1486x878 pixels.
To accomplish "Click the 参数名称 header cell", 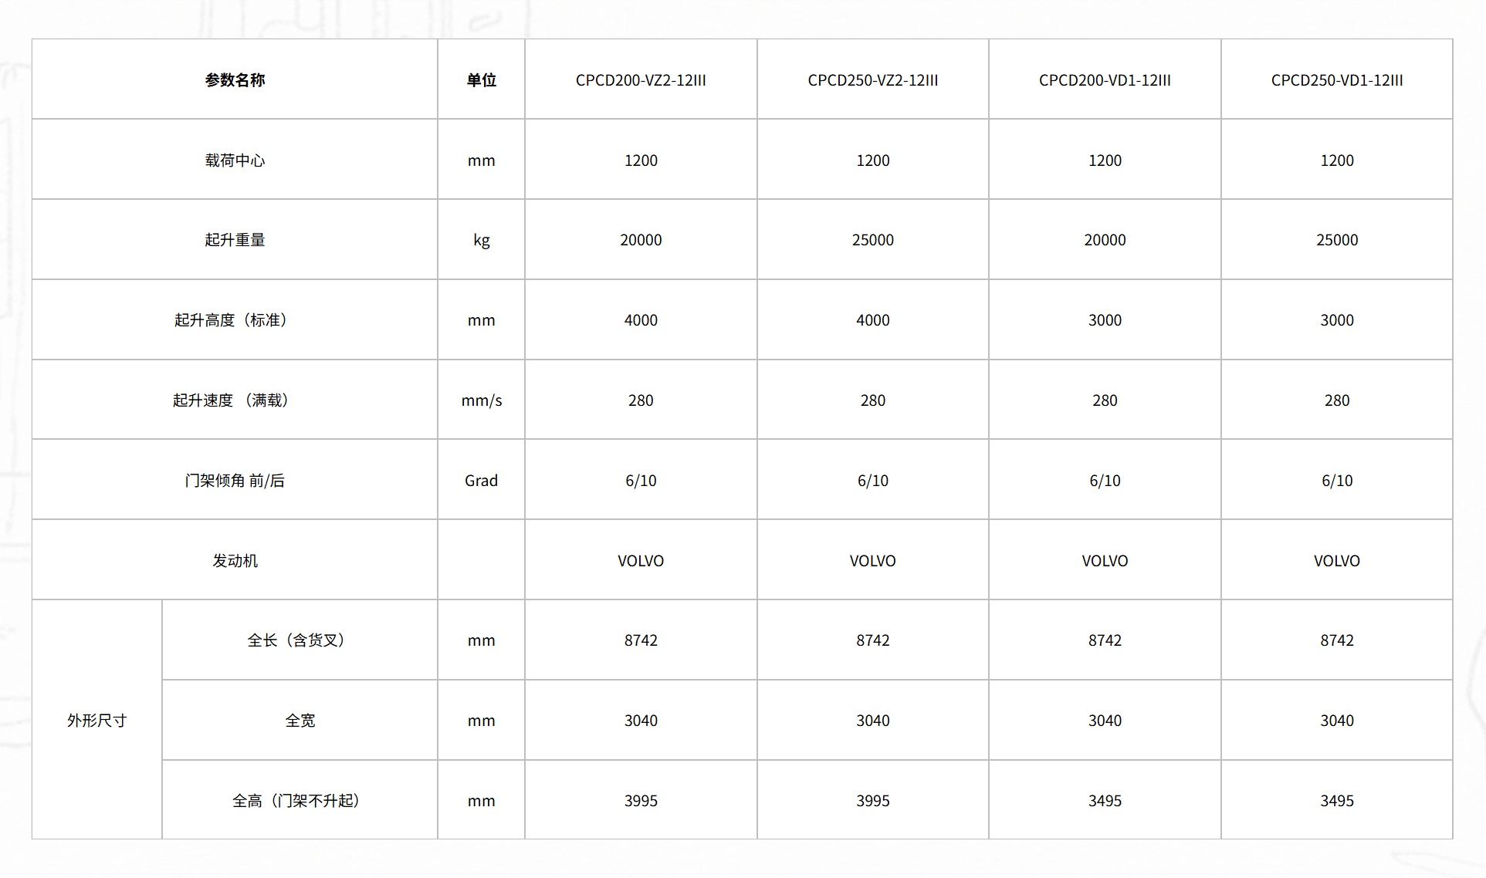I will pyautogui.click(x=235, y=80).
